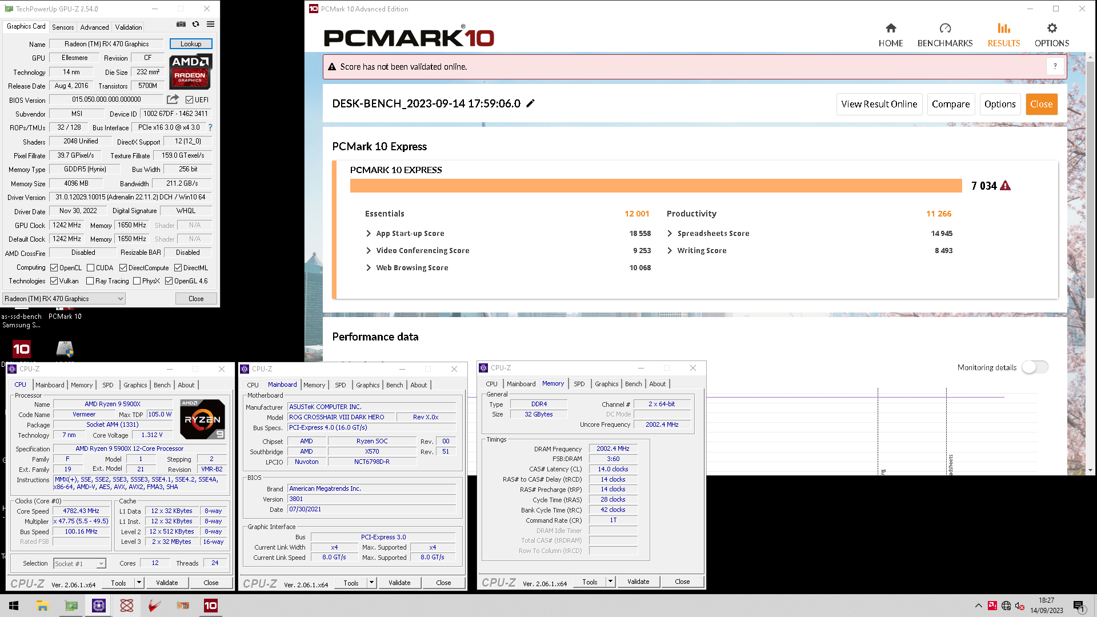Click muted volume tray icon
The width and height of the screenshot is (1097, 617).
pyautogui.click(x=1020, y=606)
